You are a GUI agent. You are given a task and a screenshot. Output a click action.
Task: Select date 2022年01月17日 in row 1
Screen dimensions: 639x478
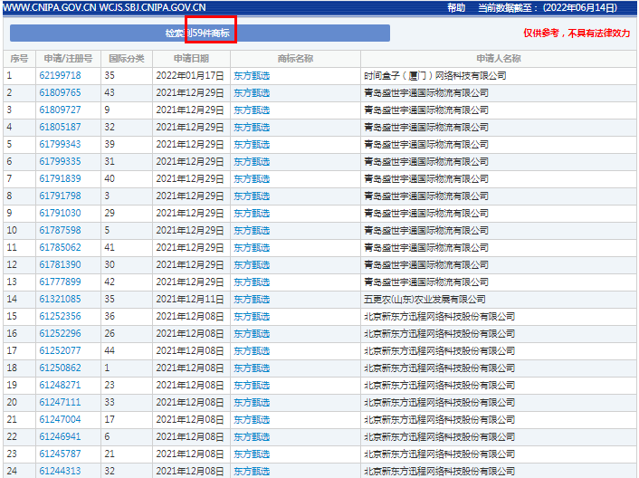click(190, 75)
